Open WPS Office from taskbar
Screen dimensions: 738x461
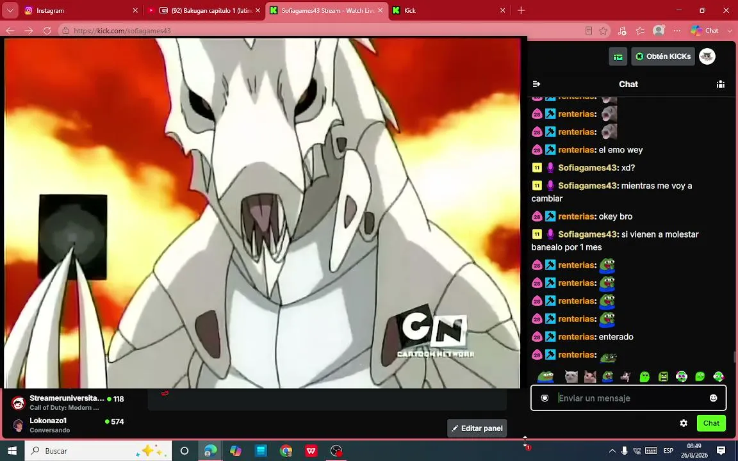(311, 451)
